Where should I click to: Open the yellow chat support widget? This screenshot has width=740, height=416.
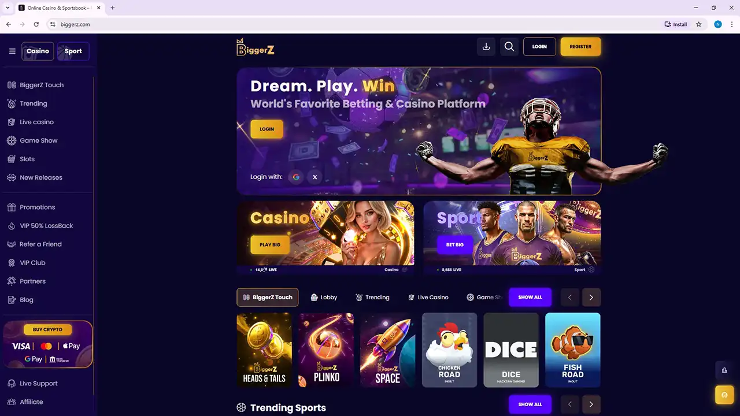724,395
